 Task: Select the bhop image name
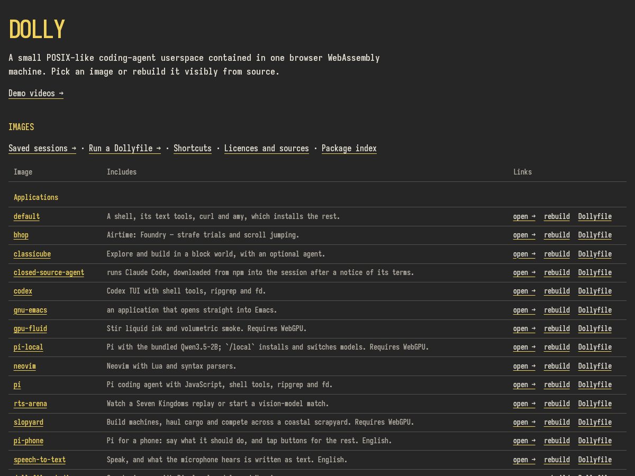(21, 235)
